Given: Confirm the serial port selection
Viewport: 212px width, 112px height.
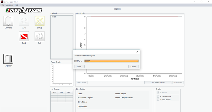Looking at the screenshot, I should pos(134,67).
